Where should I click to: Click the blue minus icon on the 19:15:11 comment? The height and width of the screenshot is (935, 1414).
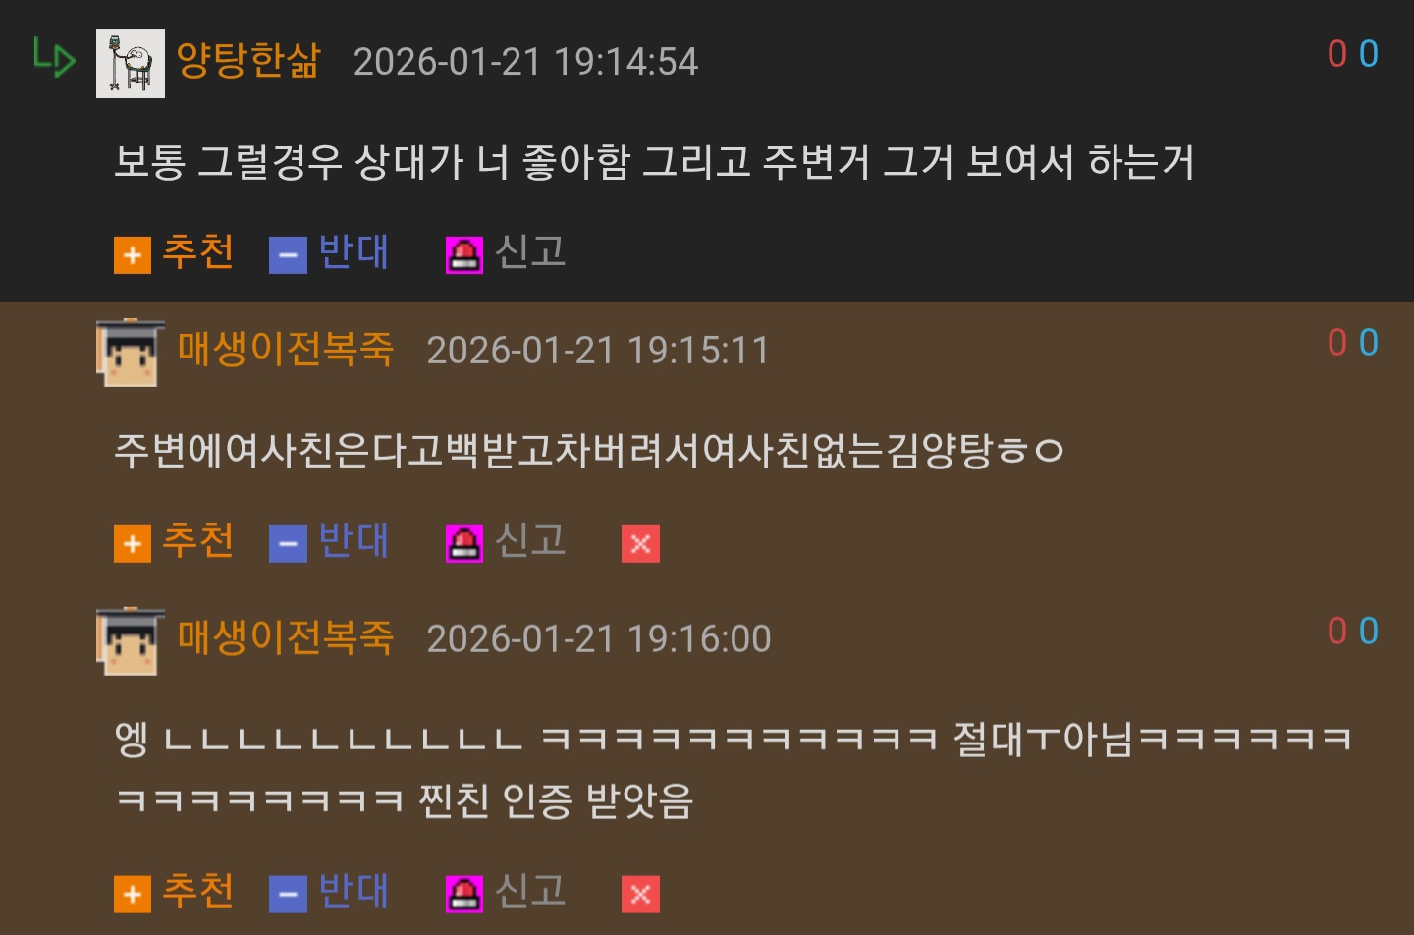point(288,544)
